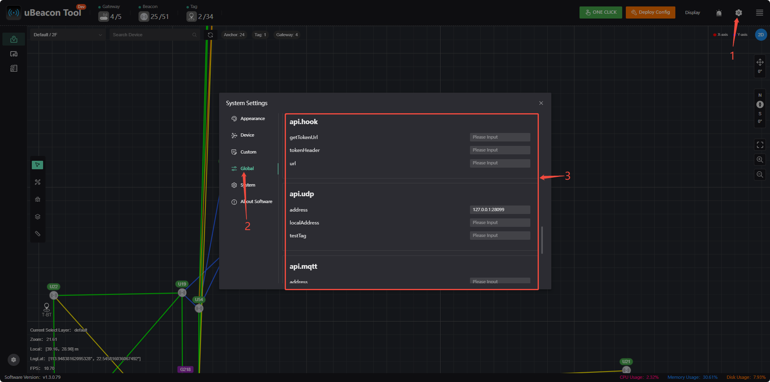Open the layers stack tool
770x382 pixels.
pyautogui.click(x=37, y=217)
